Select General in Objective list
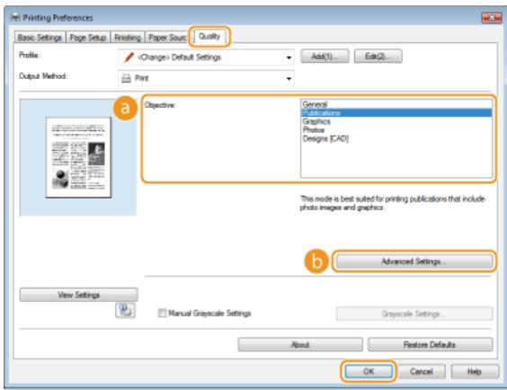 tap(396, 104)
